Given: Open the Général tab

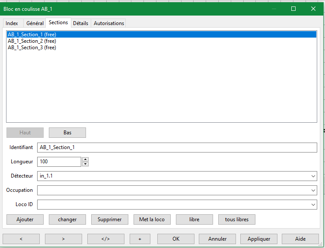Looking at the screenshot, I should tap(35, 23).
